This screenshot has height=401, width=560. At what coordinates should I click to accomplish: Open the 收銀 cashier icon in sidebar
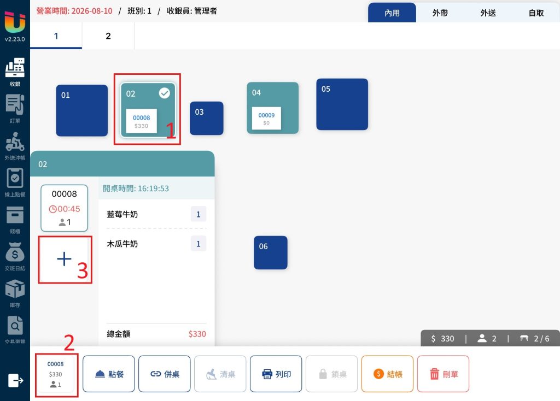[x=15, y=68]
